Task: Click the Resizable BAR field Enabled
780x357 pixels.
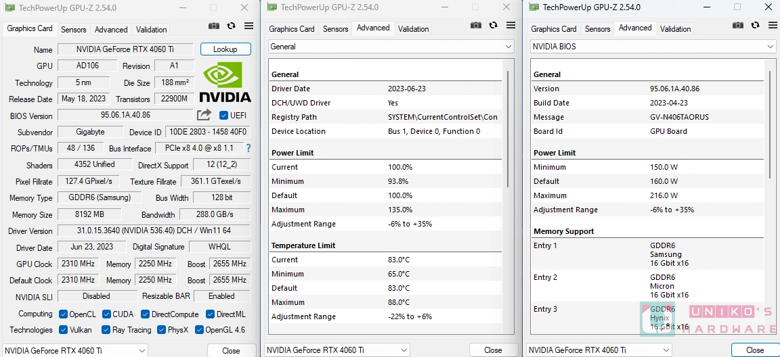Action: point(222,296)
